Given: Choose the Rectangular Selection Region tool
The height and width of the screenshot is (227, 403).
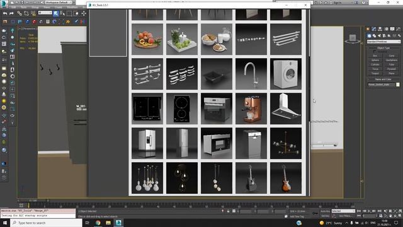Looking at the screenshot, I should pyautogui.click(x=69, y=13).
